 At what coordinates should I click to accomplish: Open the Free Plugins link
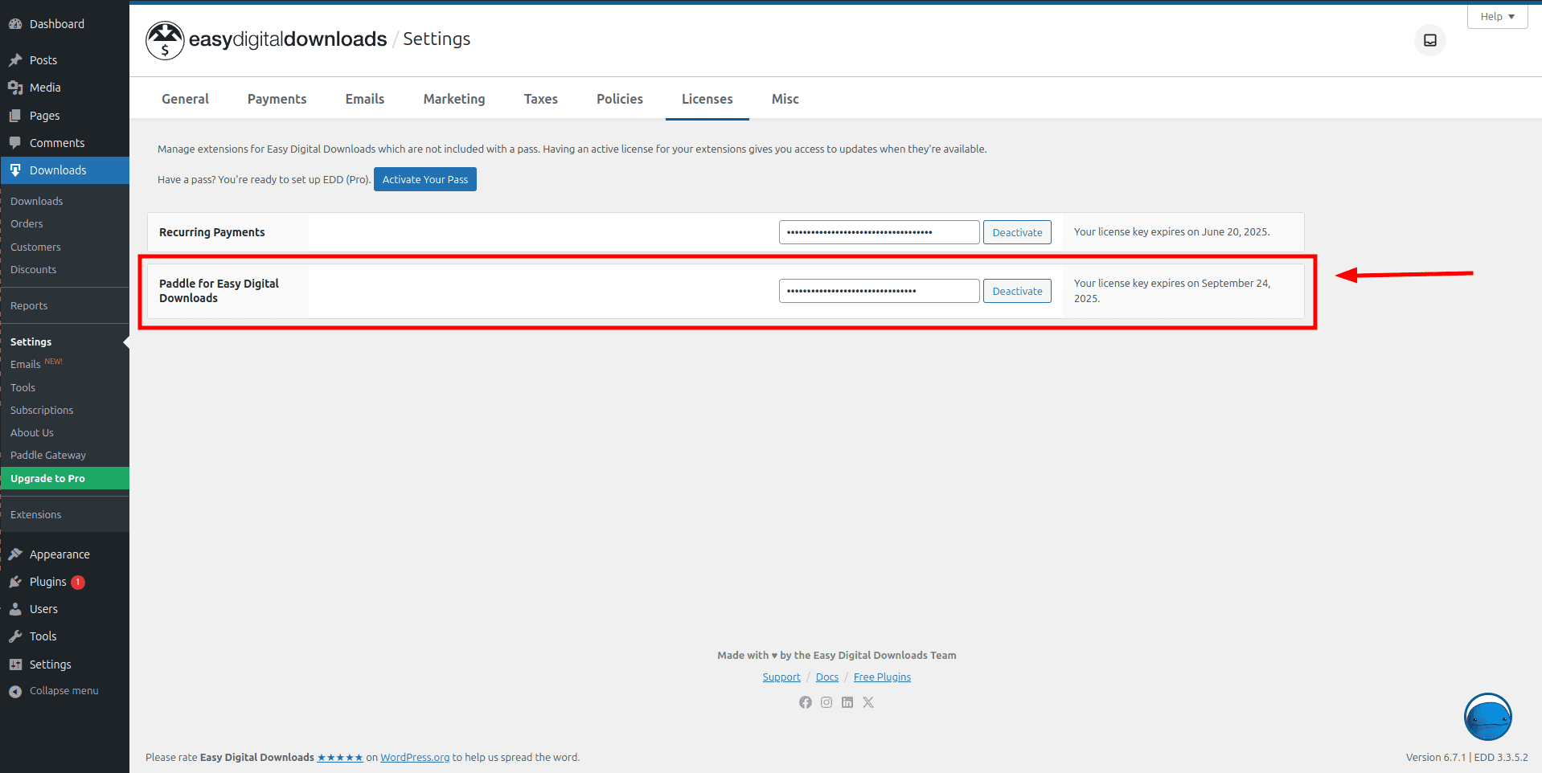882,677
